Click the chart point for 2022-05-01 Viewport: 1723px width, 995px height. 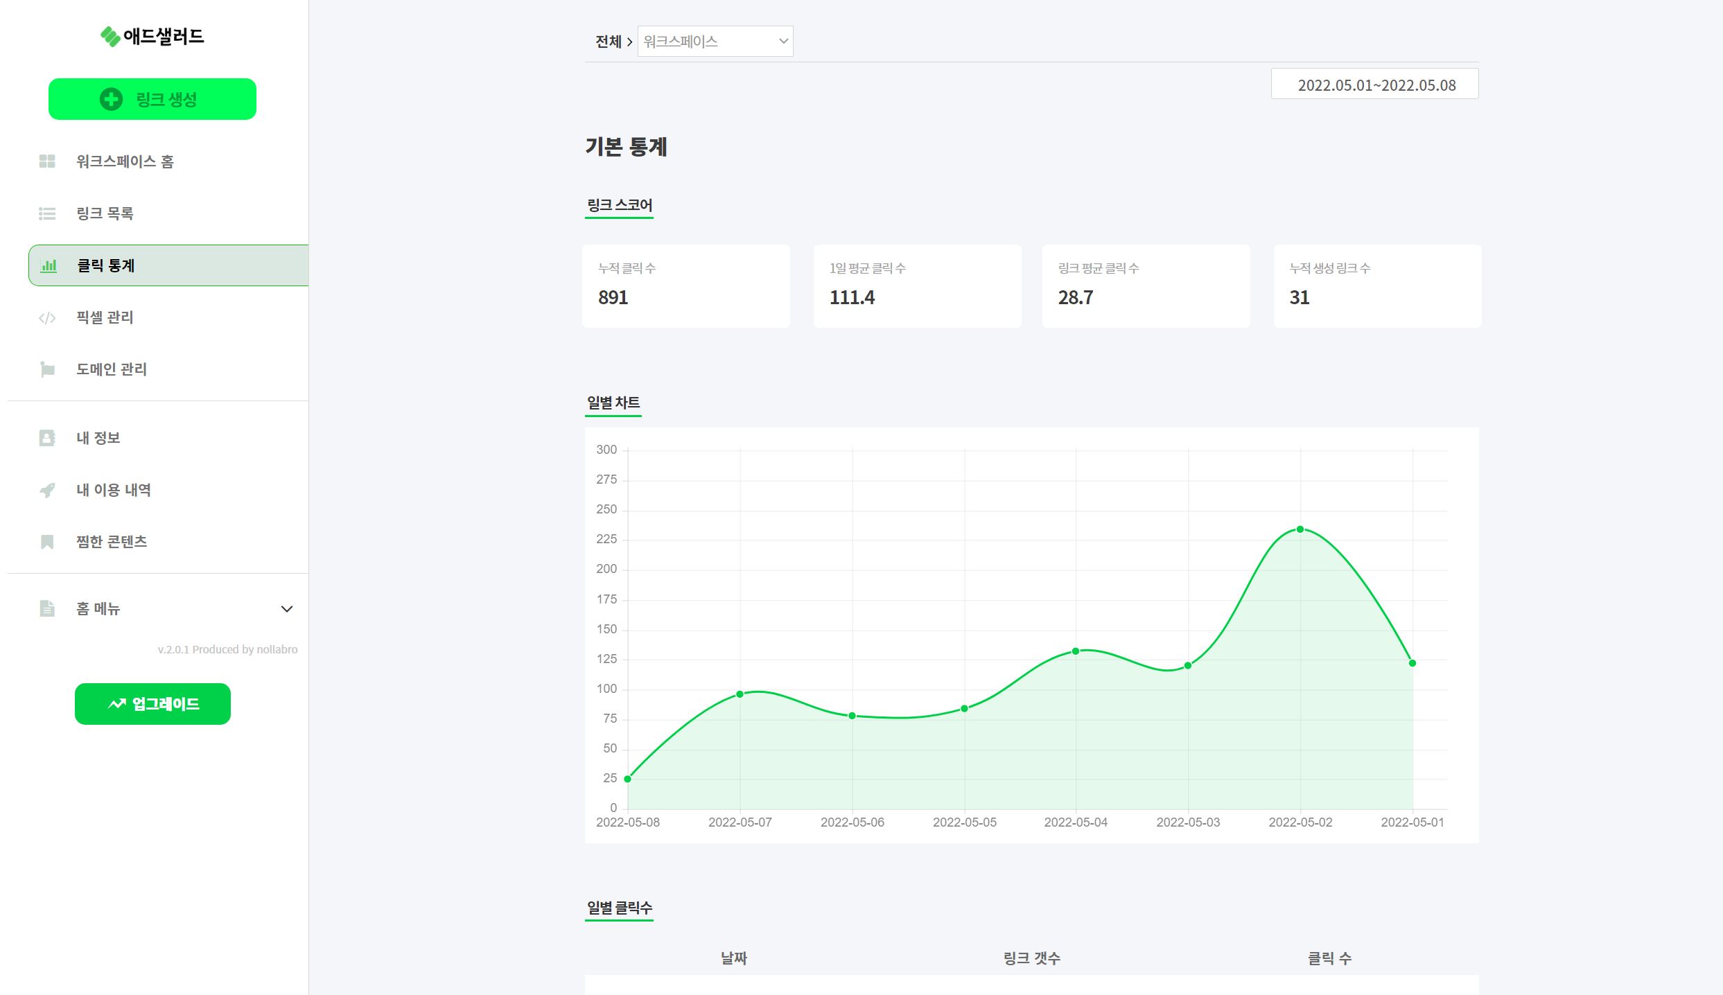[1412, 663]
